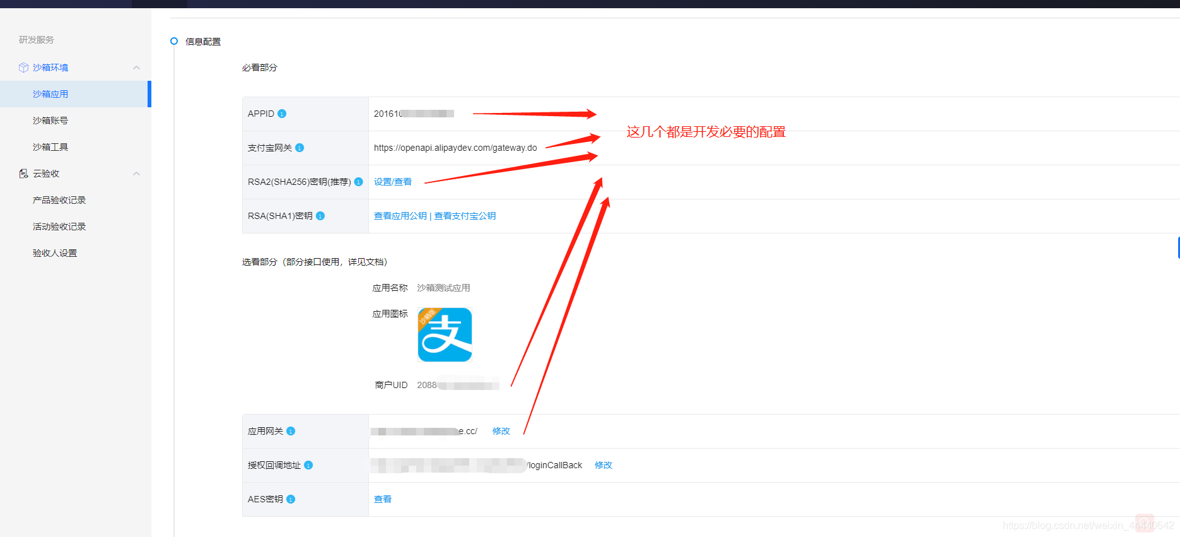
Task: Open 沙箱工具 in the sidebar
Action: pyautogui.click(x=50, y=147)
